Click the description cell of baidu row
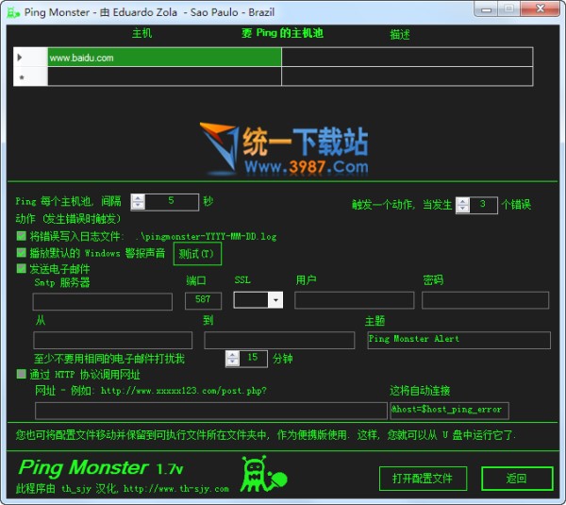 (408, 57)
